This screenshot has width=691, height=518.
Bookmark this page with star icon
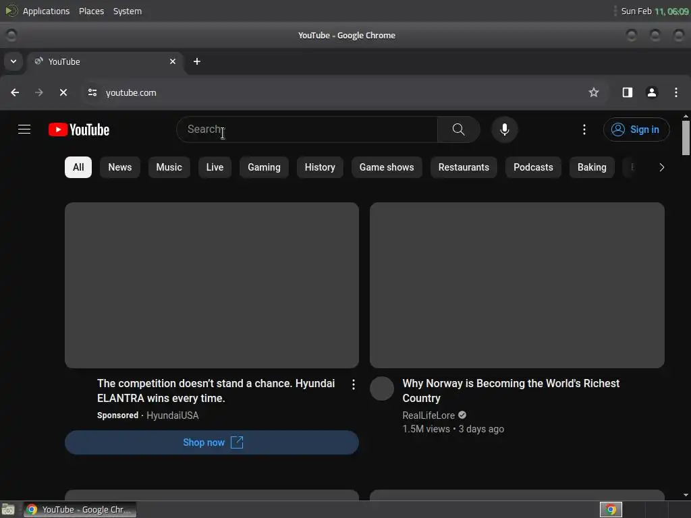coord(594,92)
